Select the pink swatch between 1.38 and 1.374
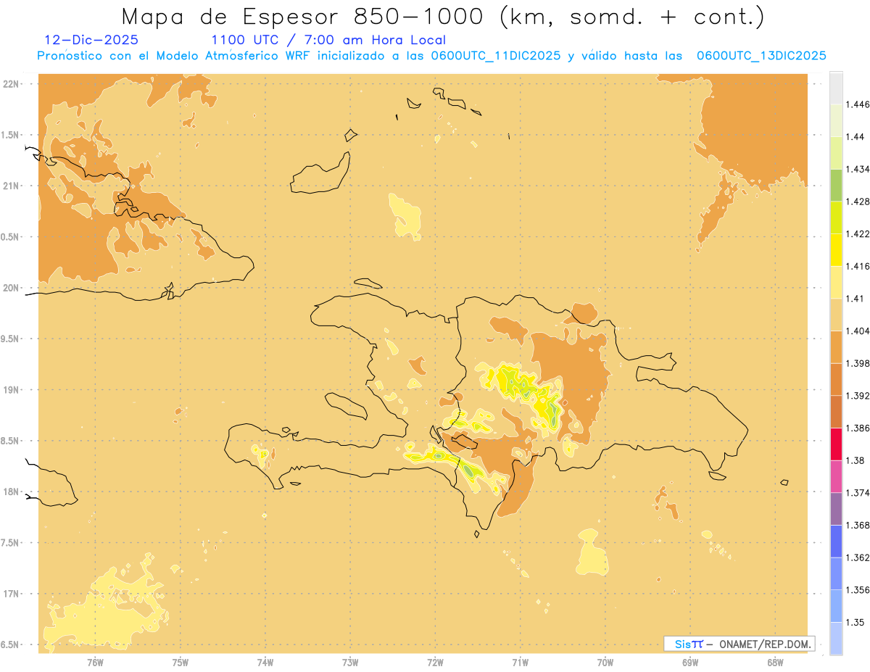 pos(836,476)
